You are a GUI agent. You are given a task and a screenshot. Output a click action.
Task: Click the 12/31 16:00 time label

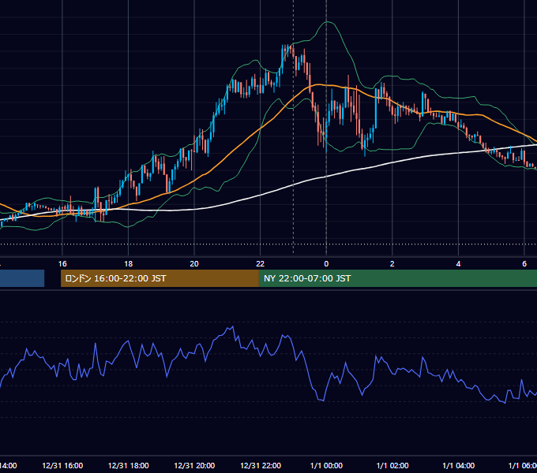62,465
